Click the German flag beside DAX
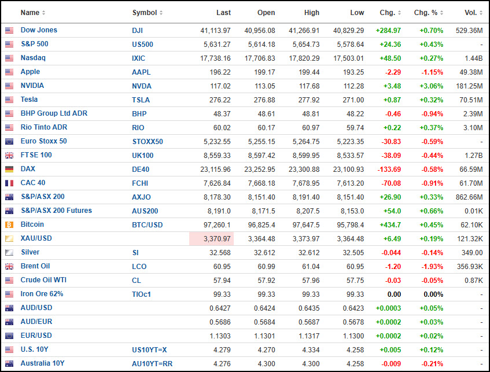 click(9, 169)
